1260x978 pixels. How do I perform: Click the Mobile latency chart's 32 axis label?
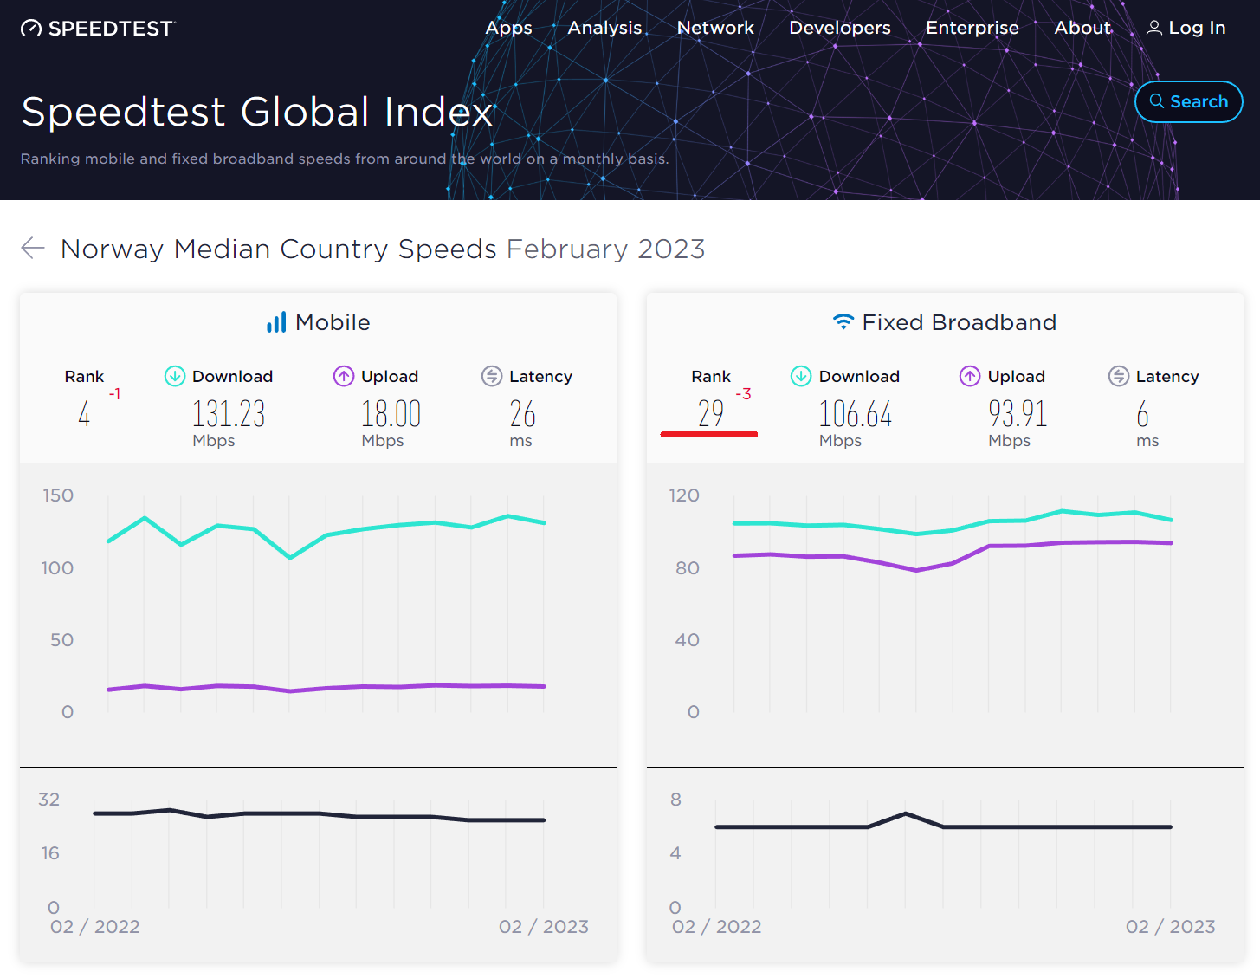(49, 800)
